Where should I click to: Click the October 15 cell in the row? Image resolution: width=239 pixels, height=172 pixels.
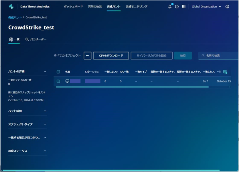tap(223, 81)
